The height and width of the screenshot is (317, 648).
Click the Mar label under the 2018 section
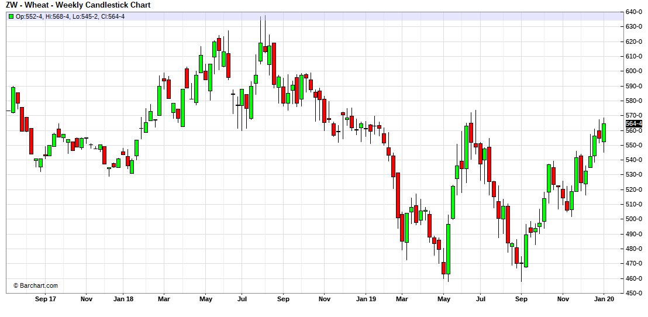(x=164, y=299)
